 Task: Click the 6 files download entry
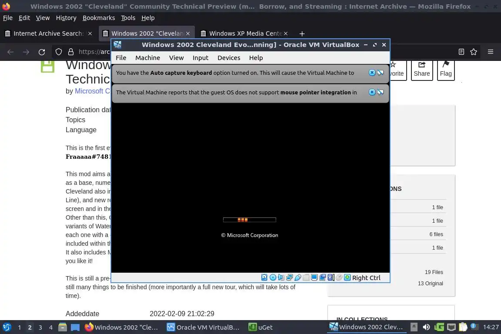pyautogui.click(x=436, y=234)
